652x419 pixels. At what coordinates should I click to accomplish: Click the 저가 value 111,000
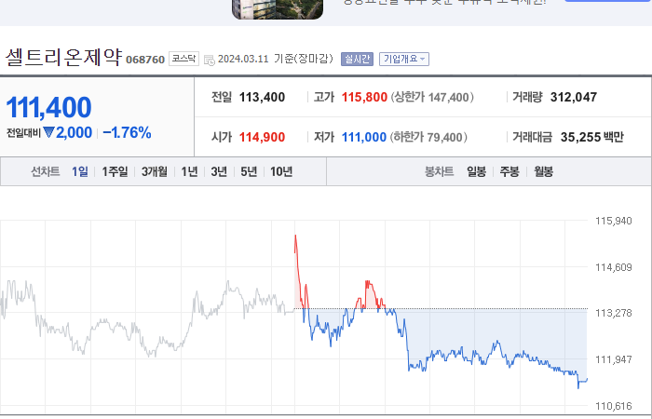(x=364, y=137)
